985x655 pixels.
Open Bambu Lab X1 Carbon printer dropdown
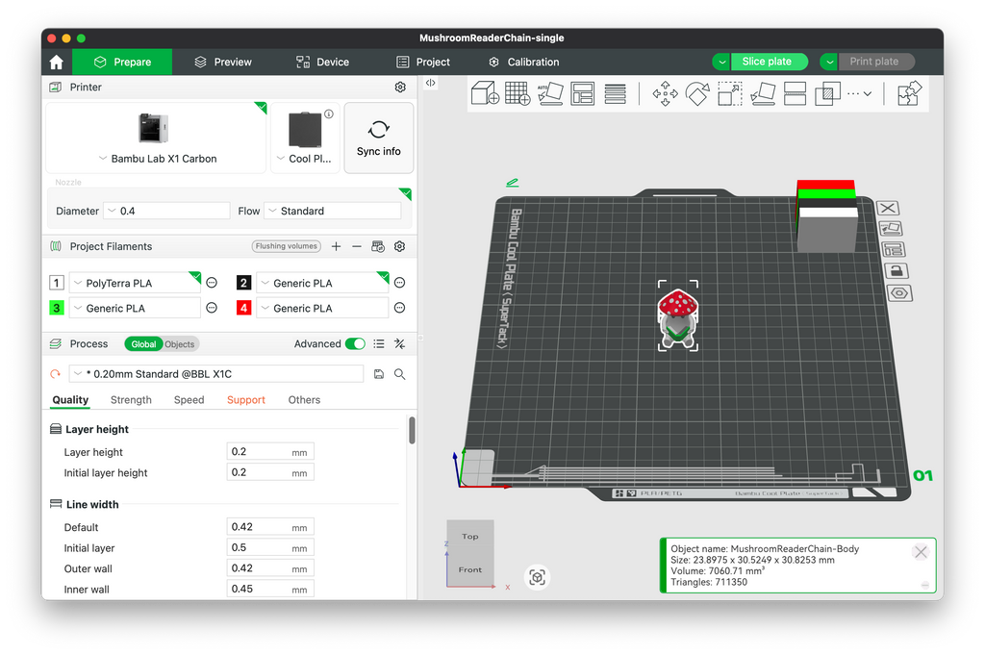click(157, 159)
